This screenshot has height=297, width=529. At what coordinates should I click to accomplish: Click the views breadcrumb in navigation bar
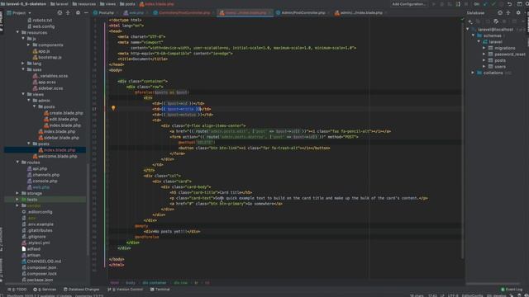[x=107, y=4]
